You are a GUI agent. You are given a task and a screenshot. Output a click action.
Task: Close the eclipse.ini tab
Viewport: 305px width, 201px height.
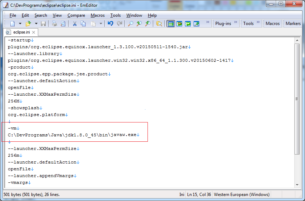coord(34,32)
